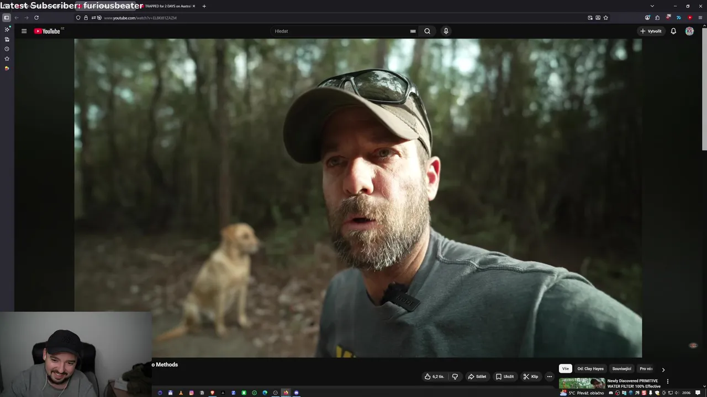View site security lock info
Image resolution: width=707 pixels, height=397 pixels.
pyautogui.click(x=86, y=18)
